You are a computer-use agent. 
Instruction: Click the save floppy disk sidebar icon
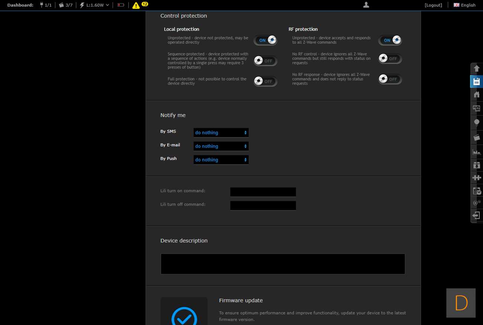(x=476, y=81)
